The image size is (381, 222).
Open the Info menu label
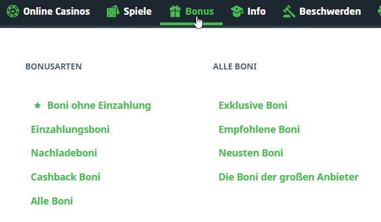coord(257,11)
